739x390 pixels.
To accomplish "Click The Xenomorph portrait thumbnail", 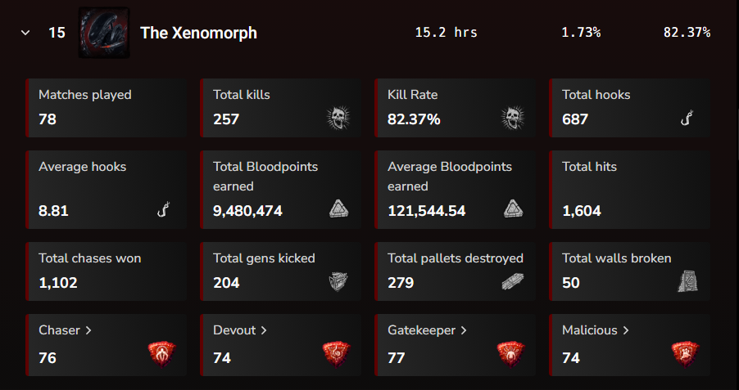I will [104, 33].
